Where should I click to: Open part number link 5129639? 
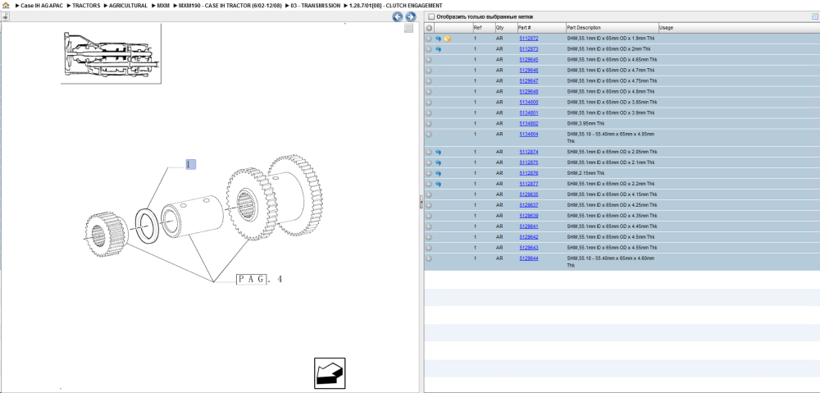click(x=529, y=216)
